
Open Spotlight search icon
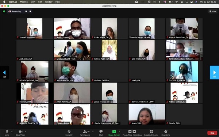pyautogui.click(x=187, y=2)
